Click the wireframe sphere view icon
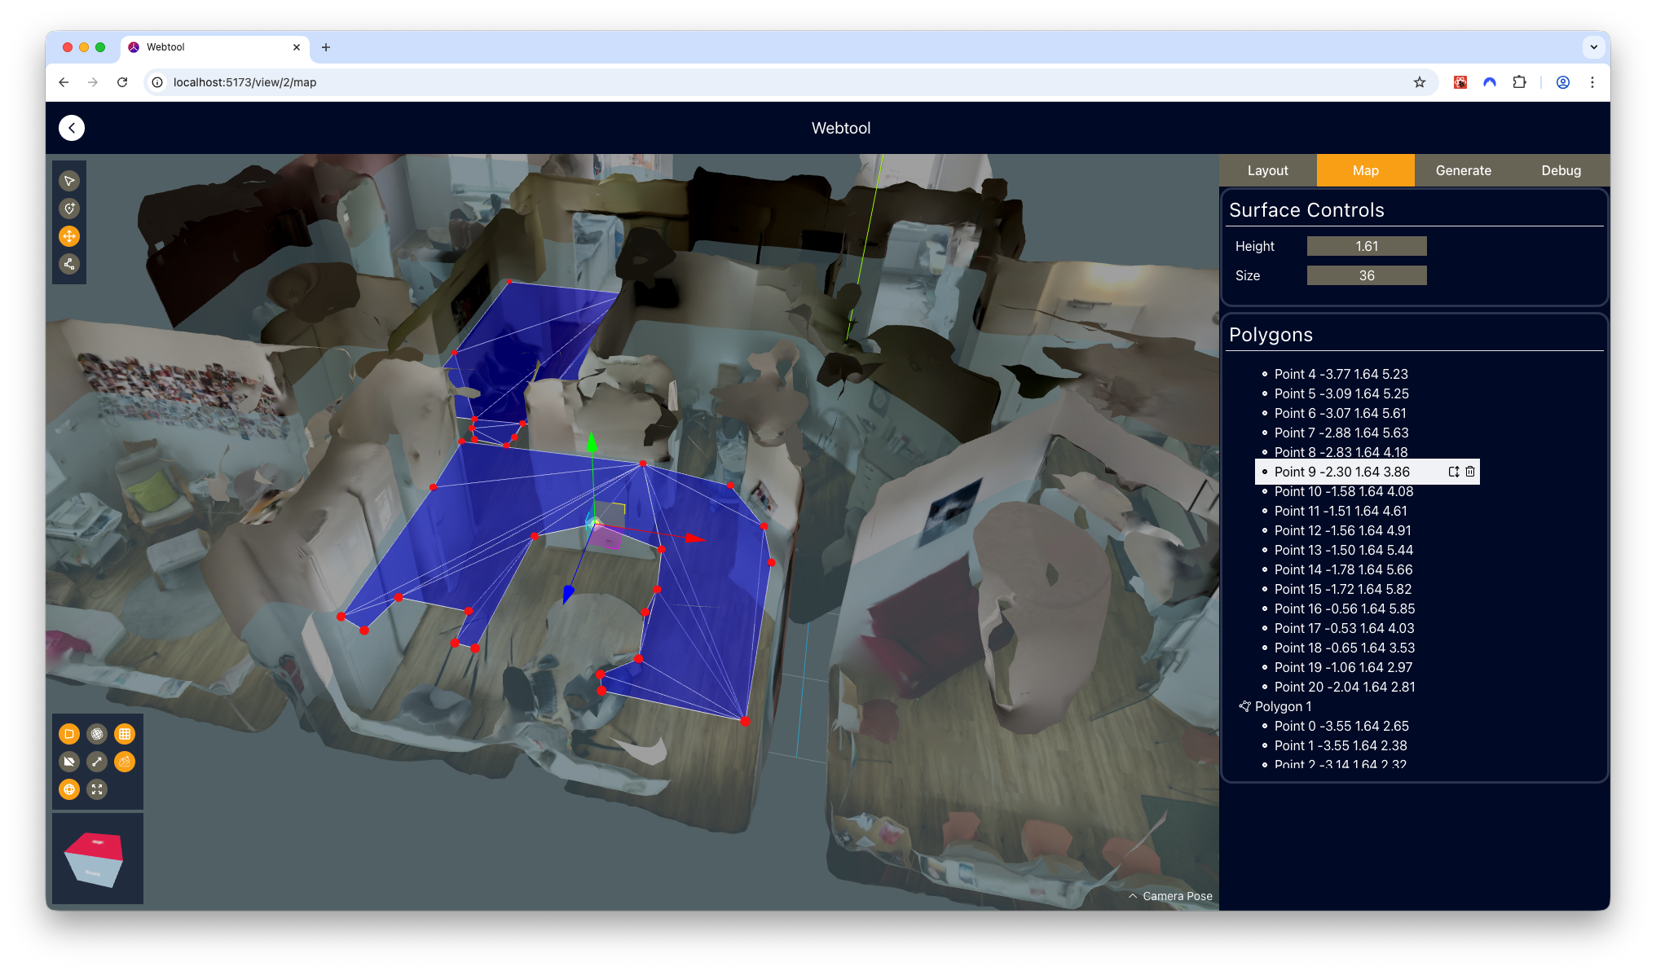This screenshot has width=1656, height=971. pos(97,733)
